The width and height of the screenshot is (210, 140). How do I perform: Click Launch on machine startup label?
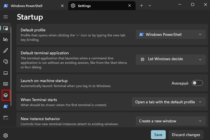(44, 81)
